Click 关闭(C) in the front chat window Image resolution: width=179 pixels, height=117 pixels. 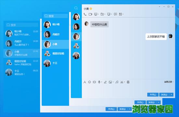click(x=153, y=95)
